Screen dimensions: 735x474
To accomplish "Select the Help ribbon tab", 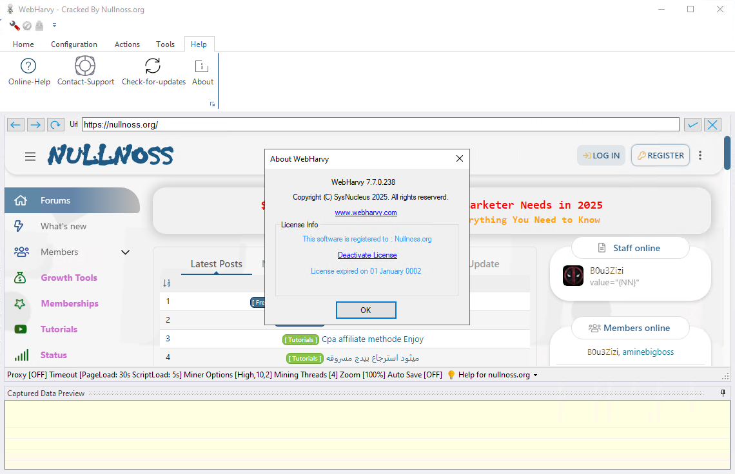I will (199, 44).
